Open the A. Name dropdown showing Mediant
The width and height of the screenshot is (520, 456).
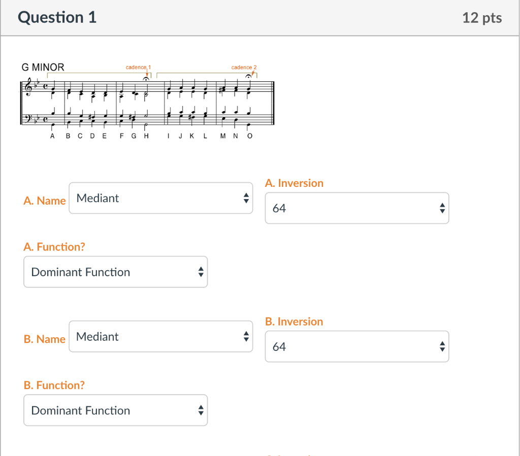(160, 198)
